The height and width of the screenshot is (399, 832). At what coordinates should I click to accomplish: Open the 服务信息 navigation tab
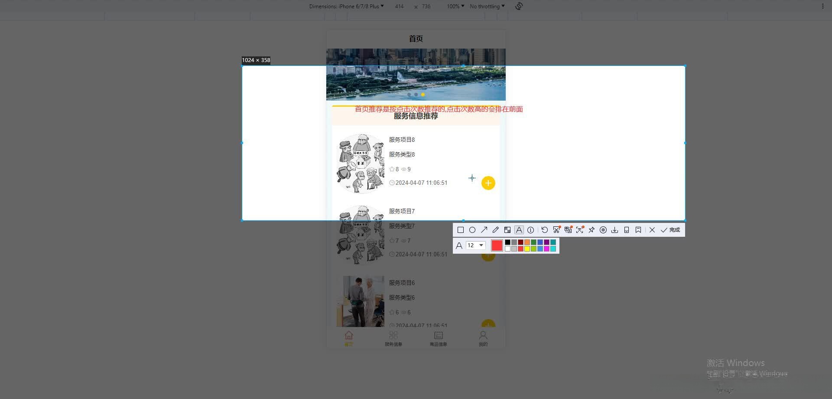pyautogui.click(x=393, y=338)
